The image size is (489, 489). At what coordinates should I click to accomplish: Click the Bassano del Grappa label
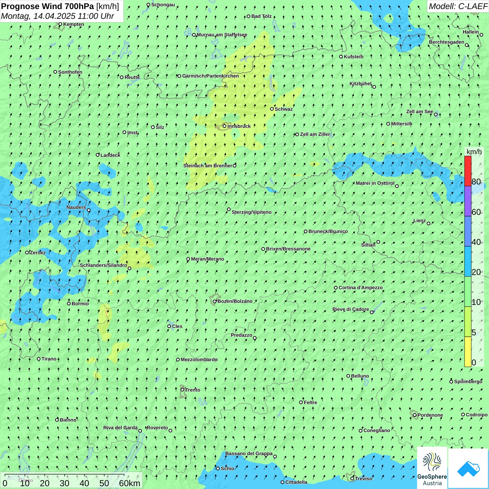249,453
